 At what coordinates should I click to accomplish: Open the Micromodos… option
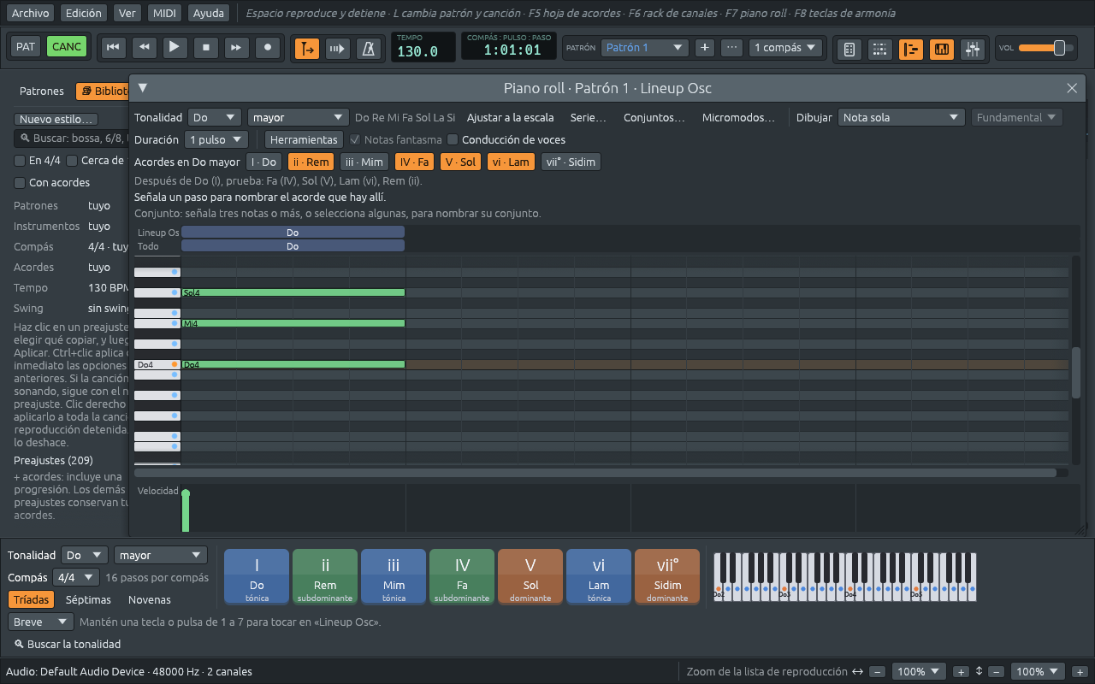click(x=739, y=117)
